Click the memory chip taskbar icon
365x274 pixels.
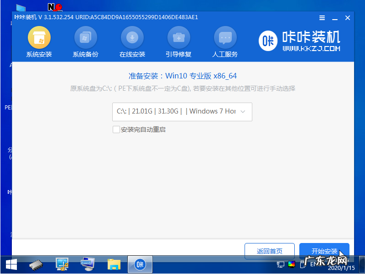36,264
